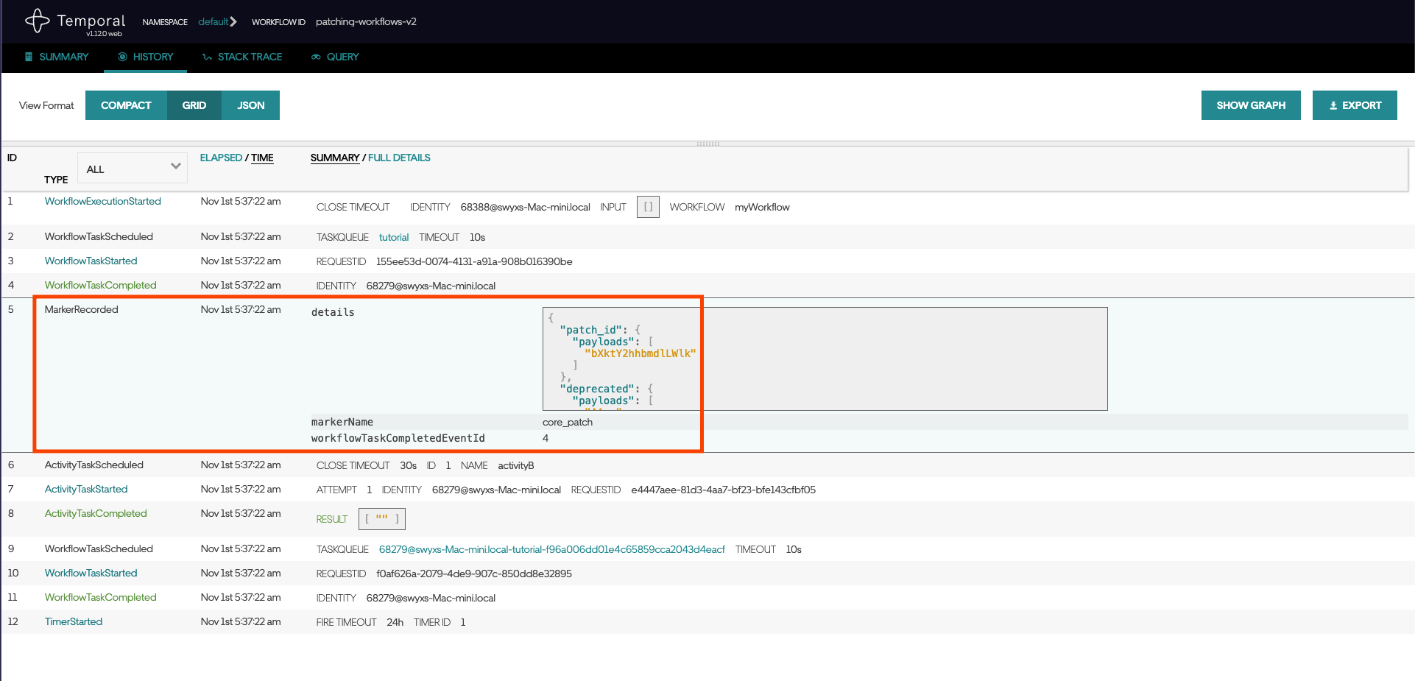The width and height of the screenshot is (1415, 681).
Task: Switch to Summary details mode
Action: 335,158
